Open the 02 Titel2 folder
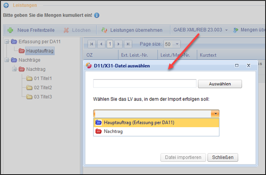The width and height of the screenshot is (266, 175). point(43,87)
